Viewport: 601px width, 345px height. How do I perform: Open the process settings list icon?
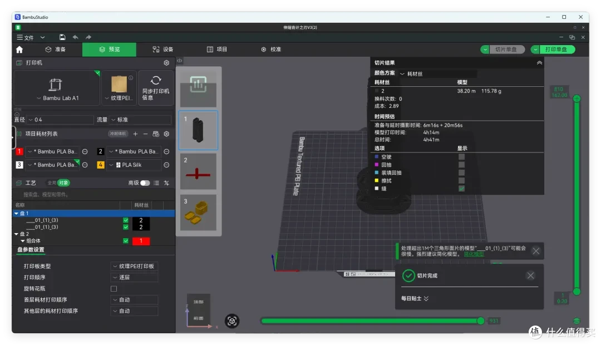(x=156, y=183)
